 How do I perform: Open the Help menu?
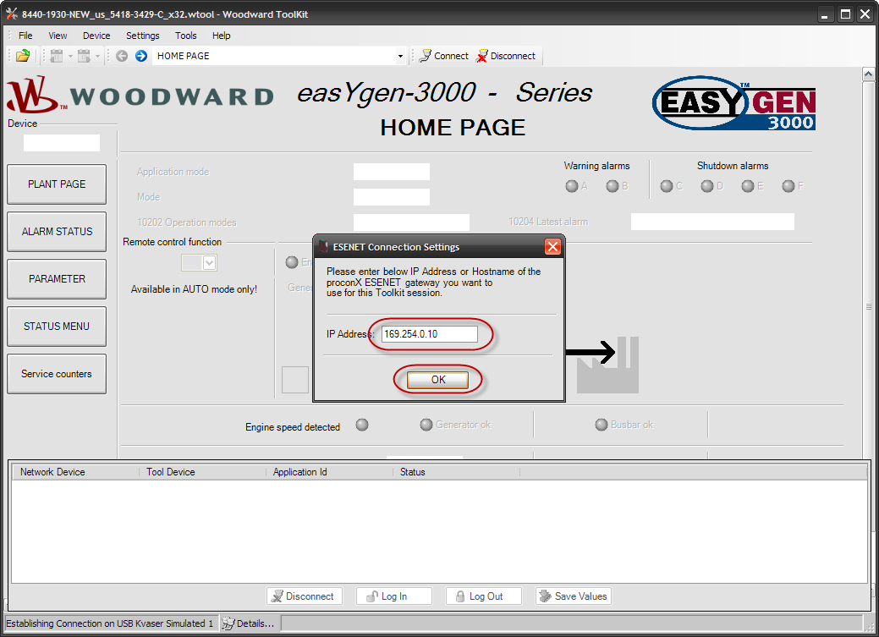point(221,36)
